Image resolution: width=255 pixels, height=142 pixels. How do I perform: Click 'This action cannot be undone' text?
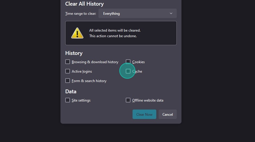click(x=113, y=36)
